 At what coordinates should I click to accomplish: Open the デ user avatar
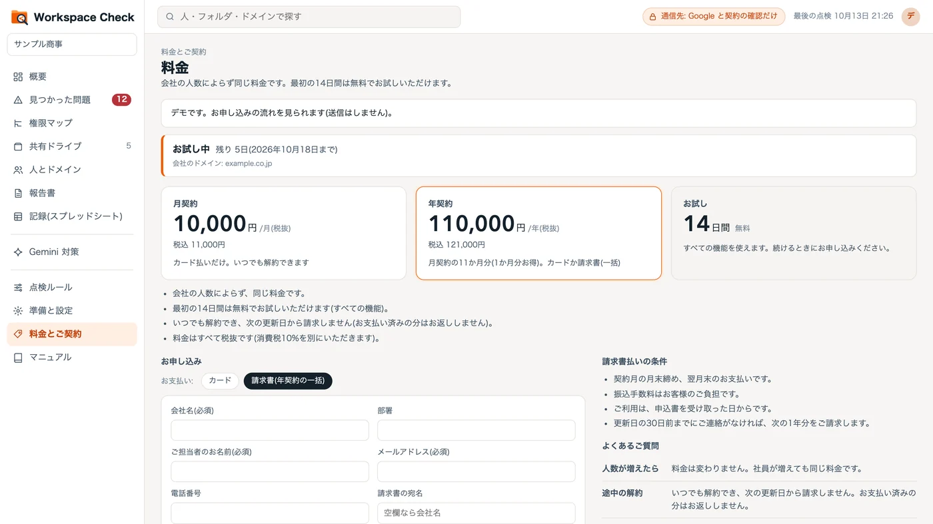910,17
